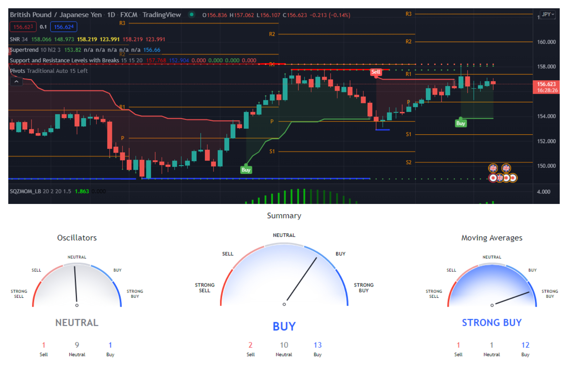Click the Oscillators neutral count 9
Screen dimensions: 568x368
click(x=77, y=345)
